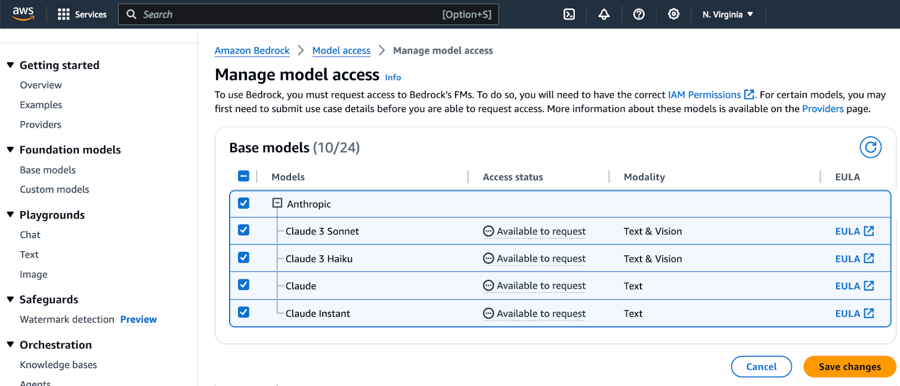Screen dimensions: 900x386
Task: Click the AWS logo home icon
Action: [23, 14]
